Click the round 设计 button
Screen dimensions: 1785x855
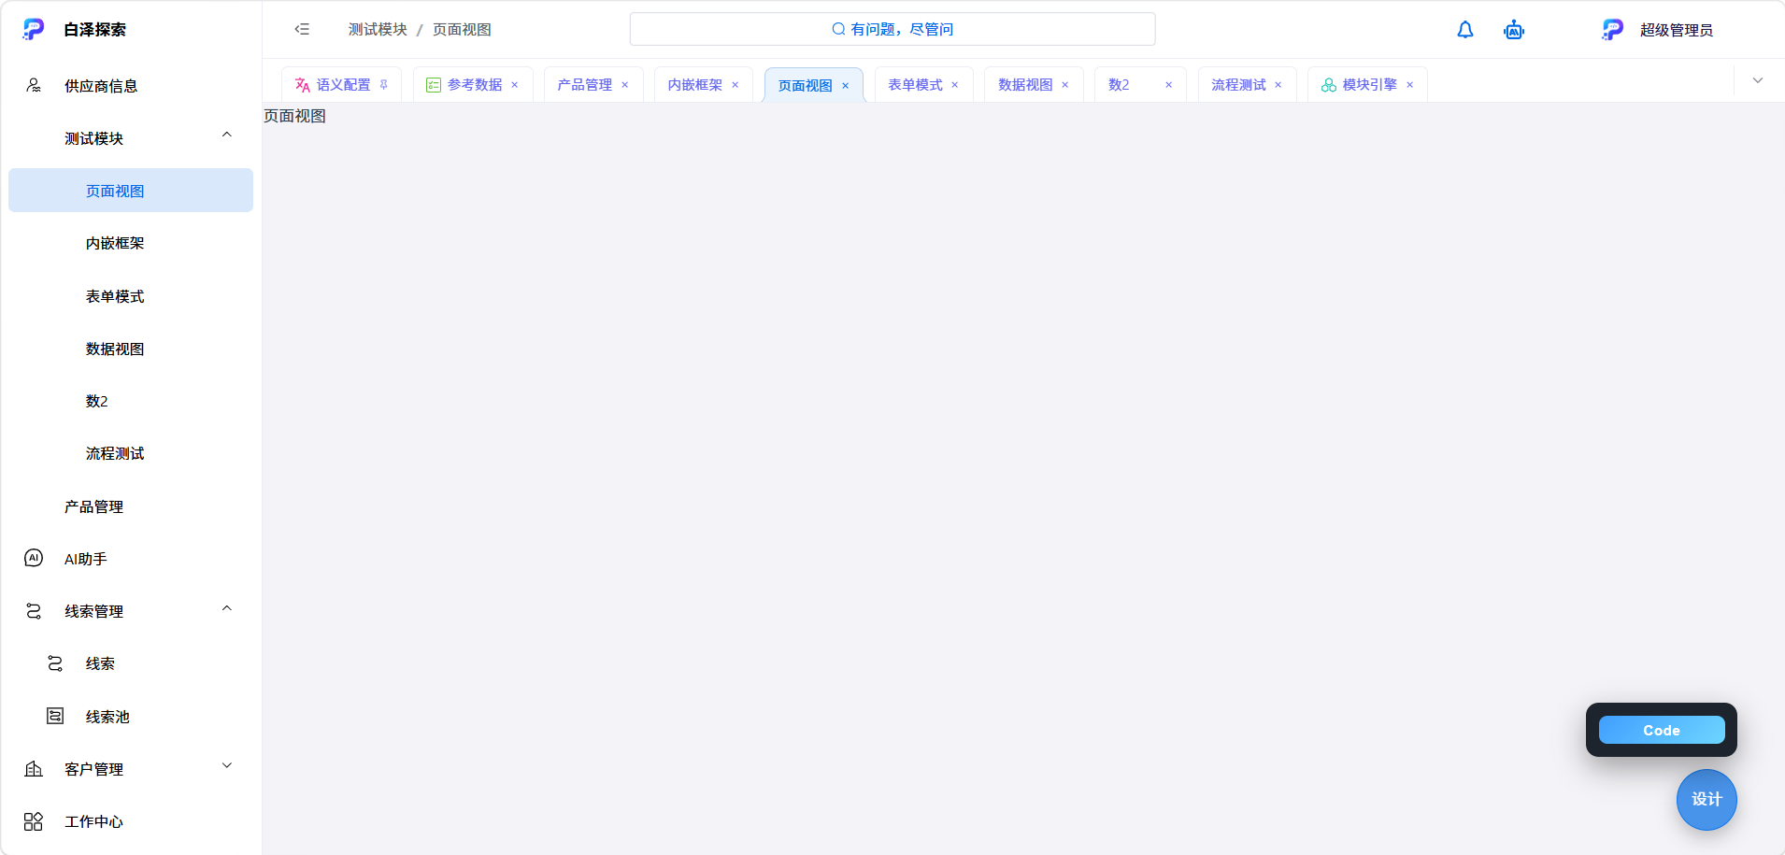pyautogui.click(x=1706, y=800)
